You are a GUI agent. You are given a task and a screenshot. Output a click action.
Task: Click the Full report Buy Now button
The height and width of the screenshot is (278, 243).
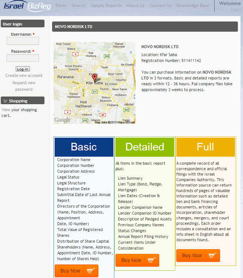pyautogui.click(x=198, y=255)
